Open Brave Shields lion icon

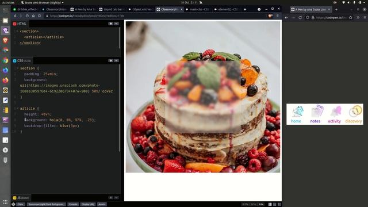click(x=270, y=16)
